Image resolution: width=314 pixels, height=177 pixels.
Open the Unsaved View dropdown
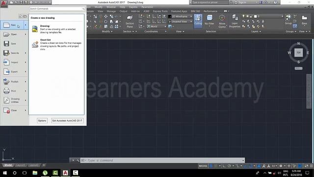click(x=180, y=22)
